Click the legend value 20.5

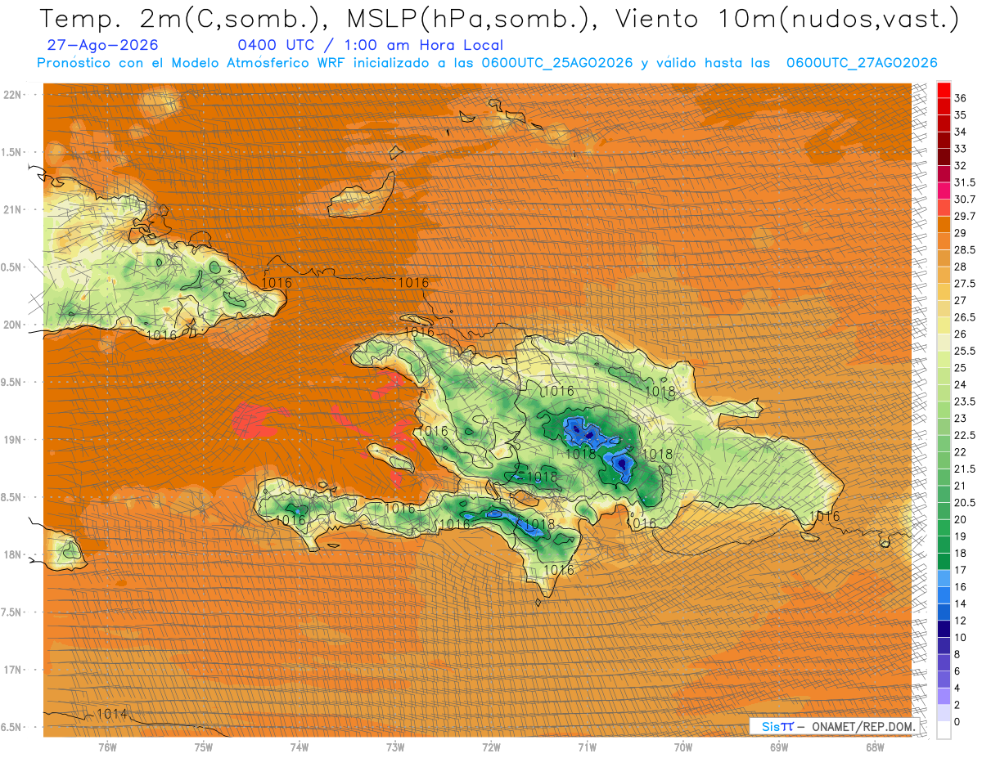click(x=964, y=502)
